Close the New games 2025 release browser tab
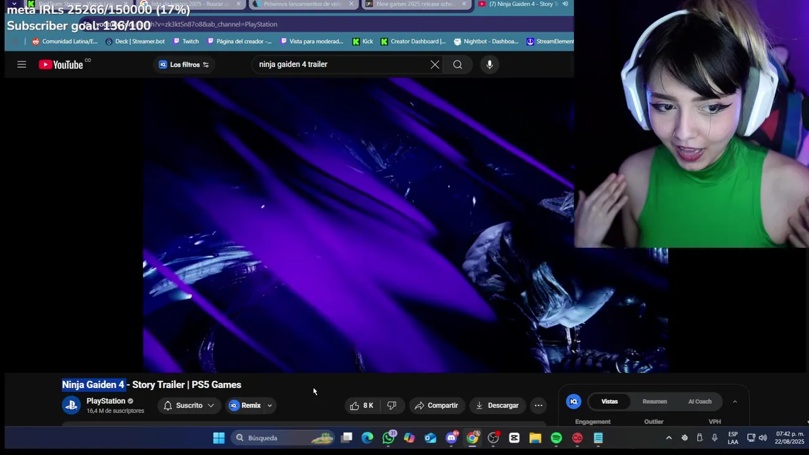Image resolution: width=809 pixels, height=455 pixels. click(464, 4)
